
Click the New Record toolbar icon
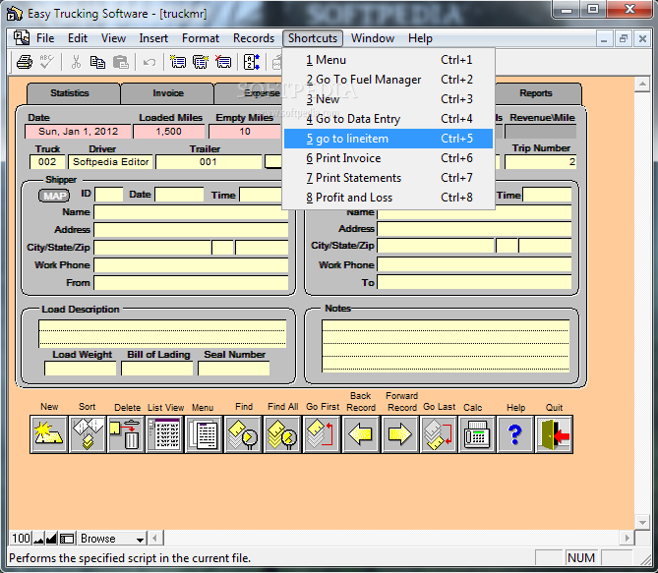178,62
